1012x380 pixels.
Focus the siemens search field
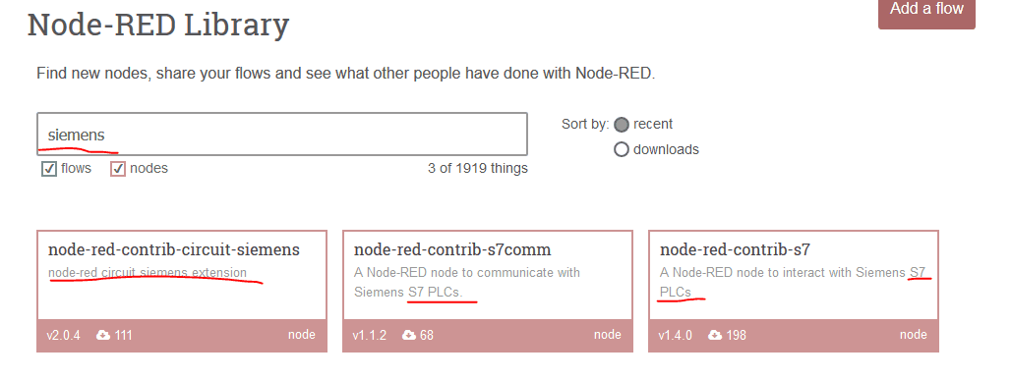[x=282, y=134]
